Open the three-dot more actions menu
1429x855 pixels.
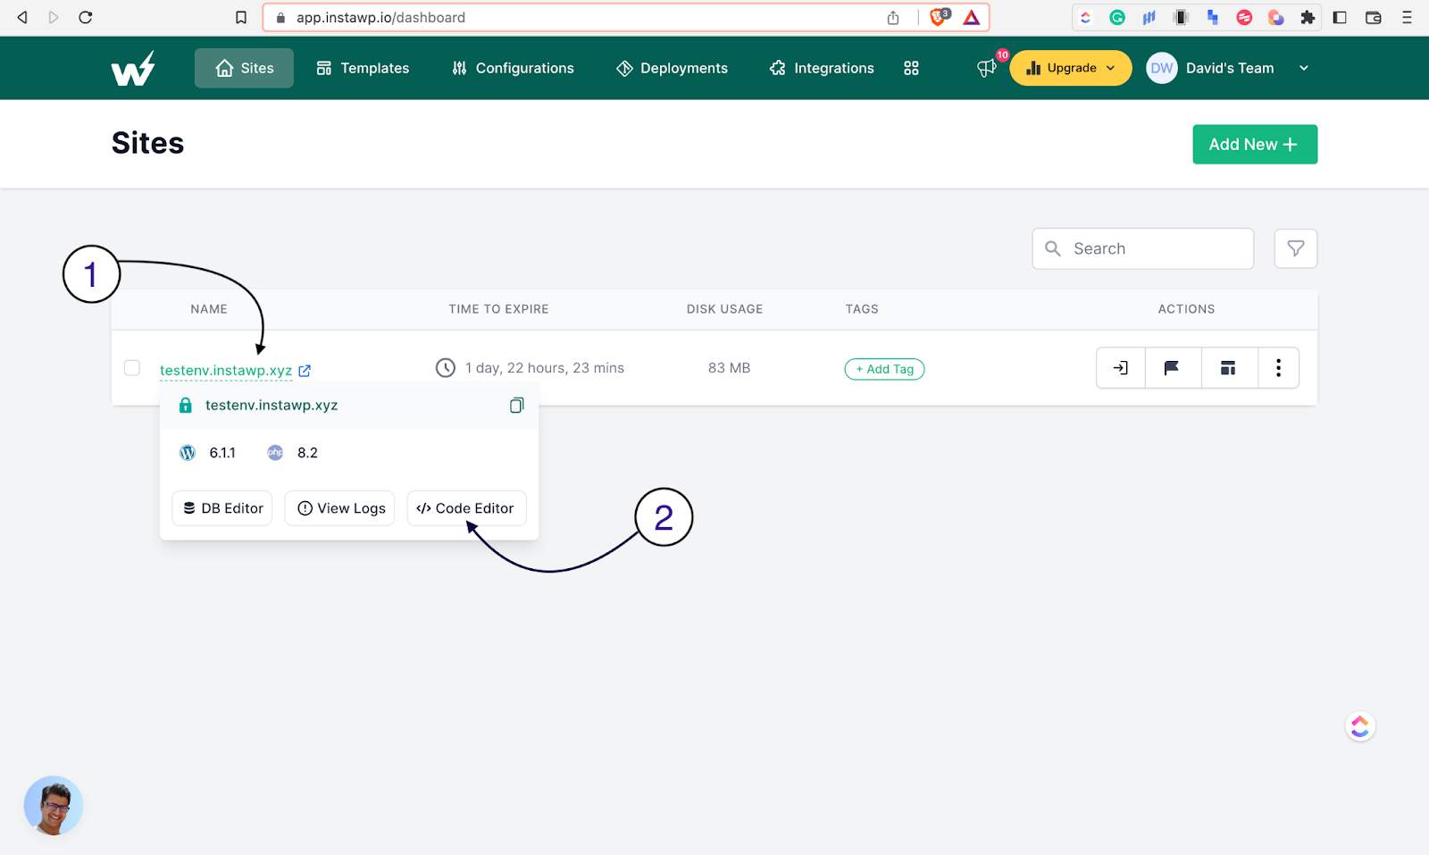click(1278, 368)
